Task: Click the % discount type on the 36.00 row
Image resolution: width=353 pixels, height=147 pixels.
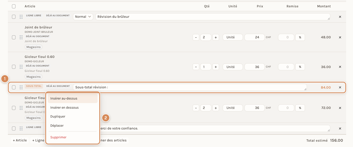Action: click(x=300, y=67)
